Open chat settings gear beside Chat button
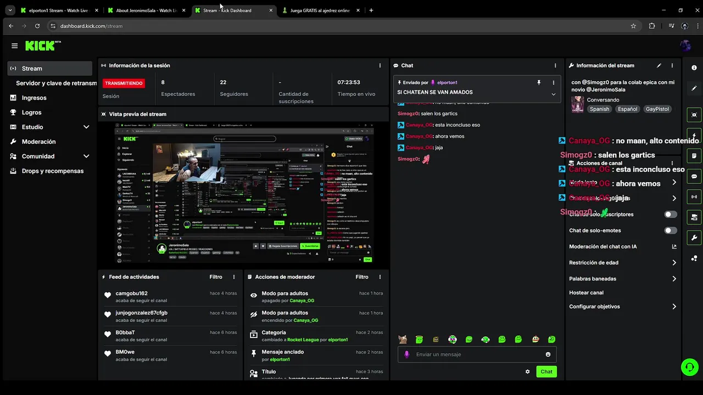 point(528,371)
